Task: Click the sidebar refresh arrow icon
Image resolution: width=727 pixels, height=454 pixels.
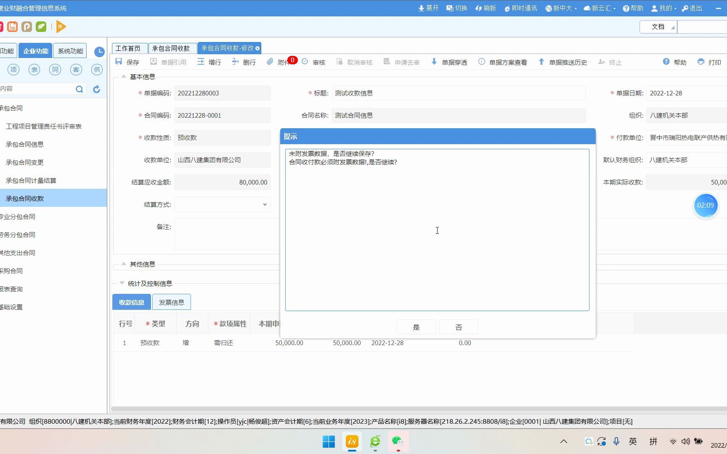Action: point(96,89)
